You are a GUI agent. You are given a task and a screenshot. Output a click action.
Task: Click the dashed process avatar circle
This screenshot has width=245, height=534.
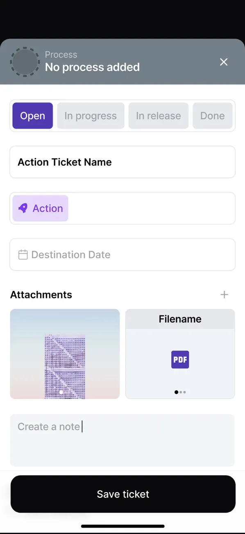[25, 62]
